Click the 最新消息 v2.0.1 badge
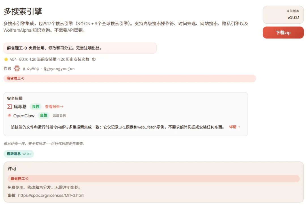The image size is (306, 205). tap(19, 154)
